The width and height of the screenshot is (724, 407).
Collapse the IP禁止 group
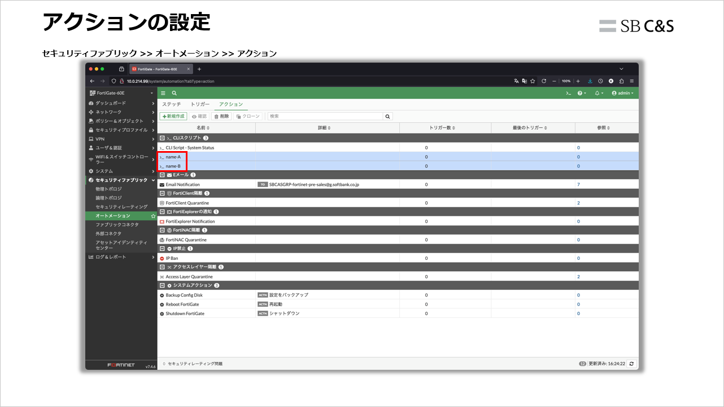click(162, 249)
